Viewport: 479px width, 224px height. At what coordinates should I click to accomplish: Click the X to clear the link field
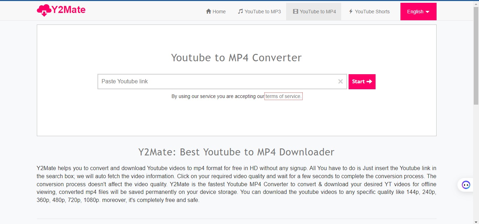(x=340, y=81)
